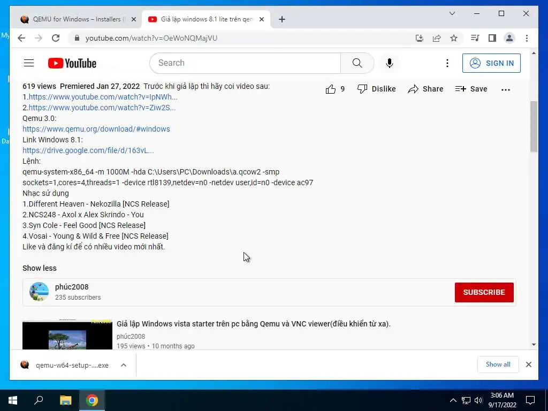Show hidden tray icons chevron

pyautogui.click(x=453, y=400)
